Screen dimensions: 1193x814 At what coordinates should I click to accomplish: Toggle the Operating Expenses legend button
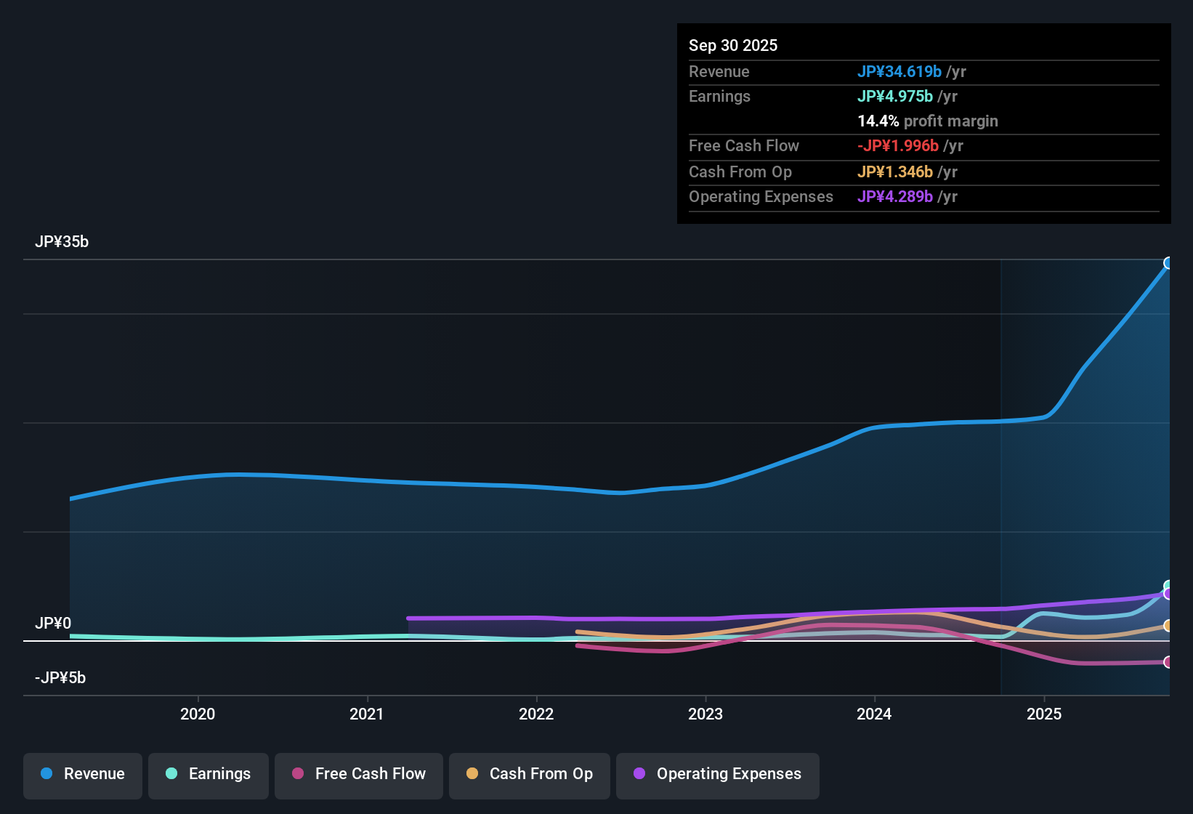(x=718, y=775)
